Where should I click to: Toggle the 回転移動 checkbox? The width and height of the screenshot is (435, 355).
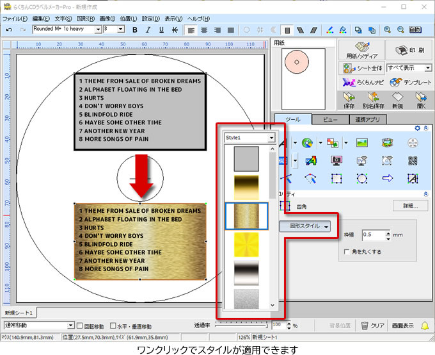[80, 326]
